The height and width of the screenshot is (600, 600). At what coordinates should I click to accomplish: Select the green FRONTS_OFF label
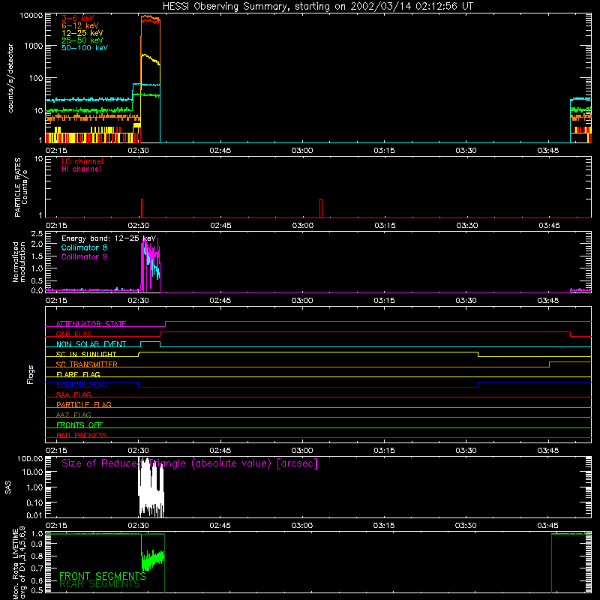pos(79,424)
